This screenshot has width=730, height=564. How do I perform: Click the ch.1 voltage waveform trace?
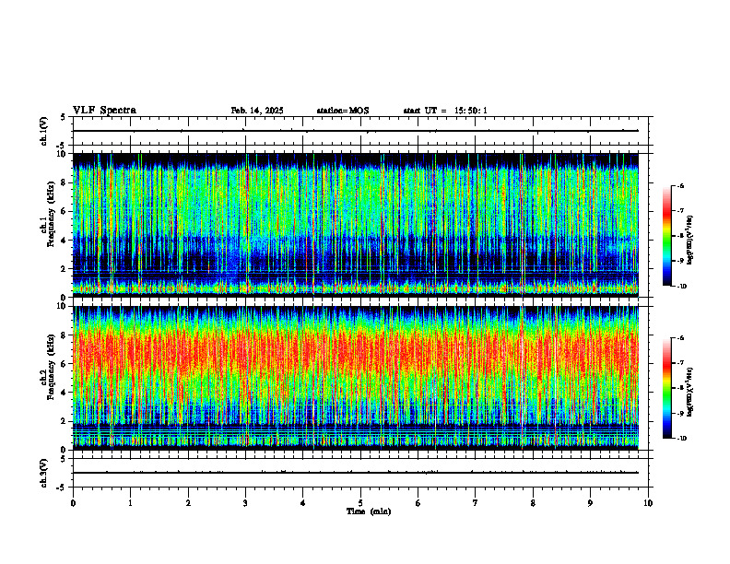355,131
